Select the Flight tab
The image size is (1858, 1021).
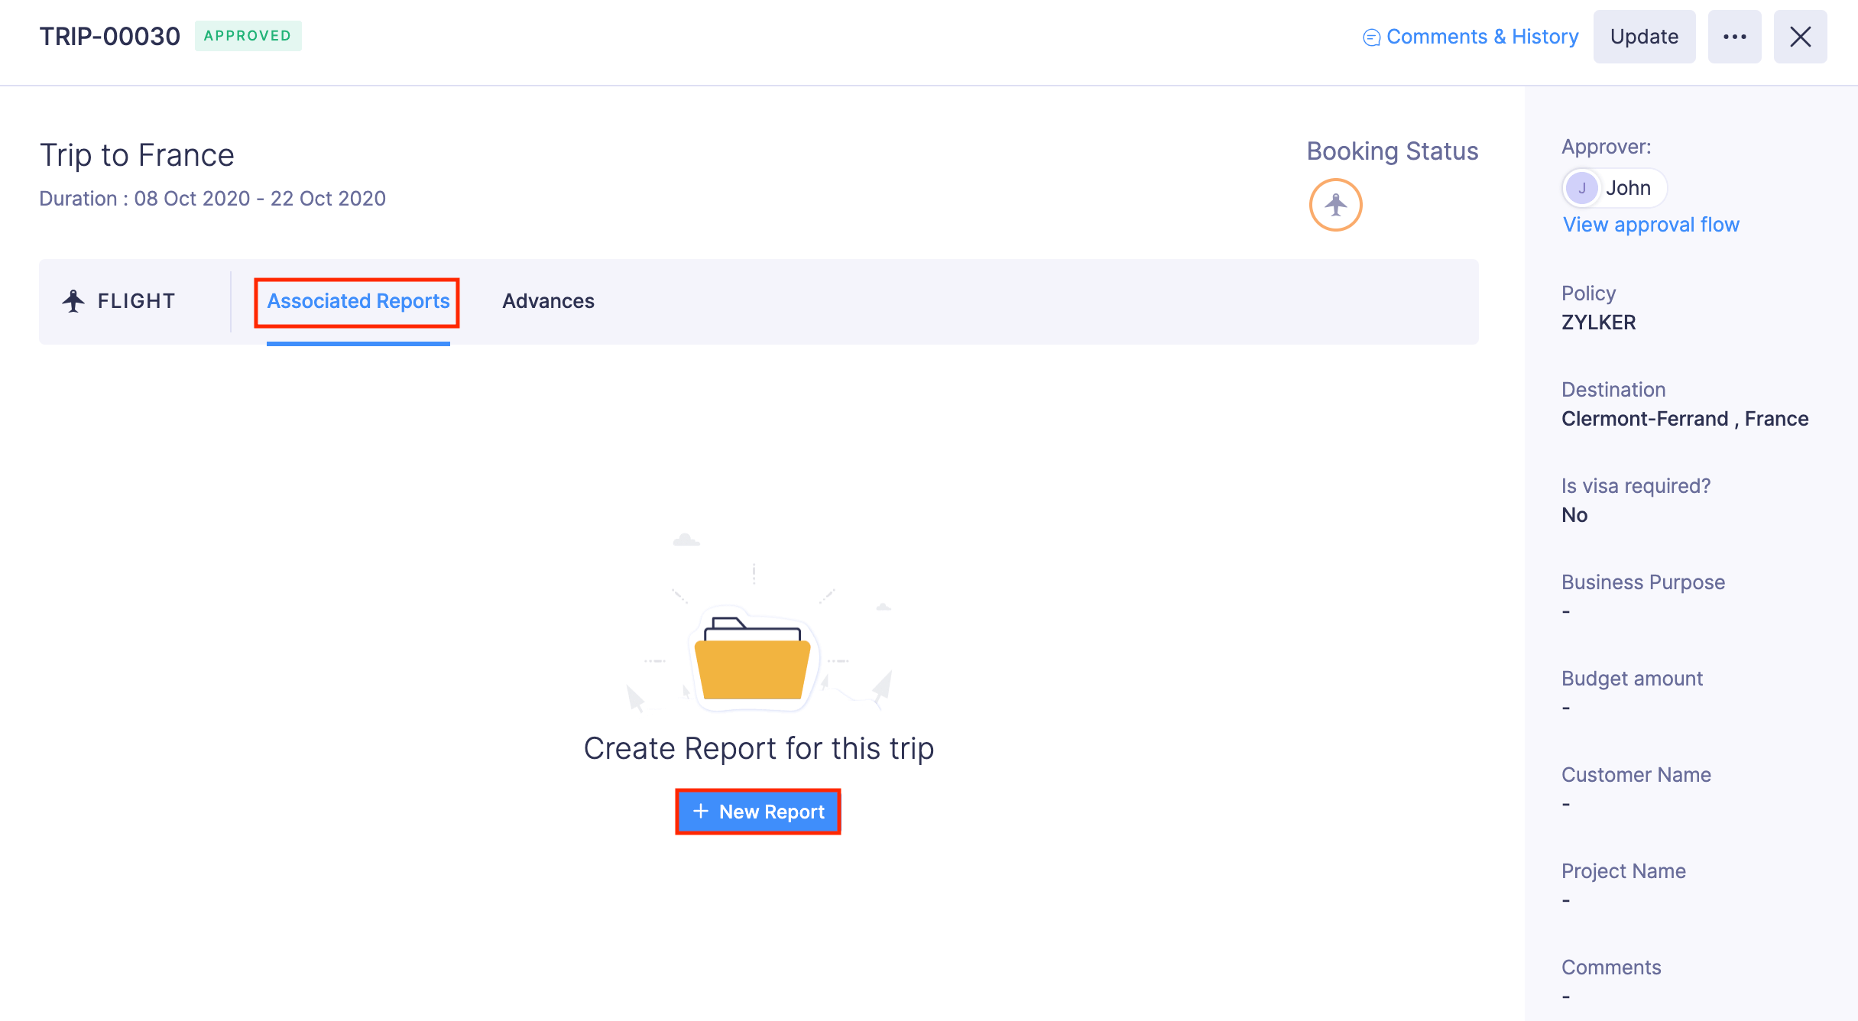[135, 300]
